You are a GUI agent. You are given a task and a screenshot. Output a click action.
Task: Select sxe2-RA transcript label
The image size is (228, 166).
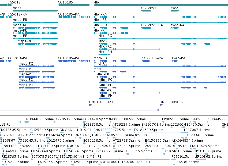tap(178, 25)
